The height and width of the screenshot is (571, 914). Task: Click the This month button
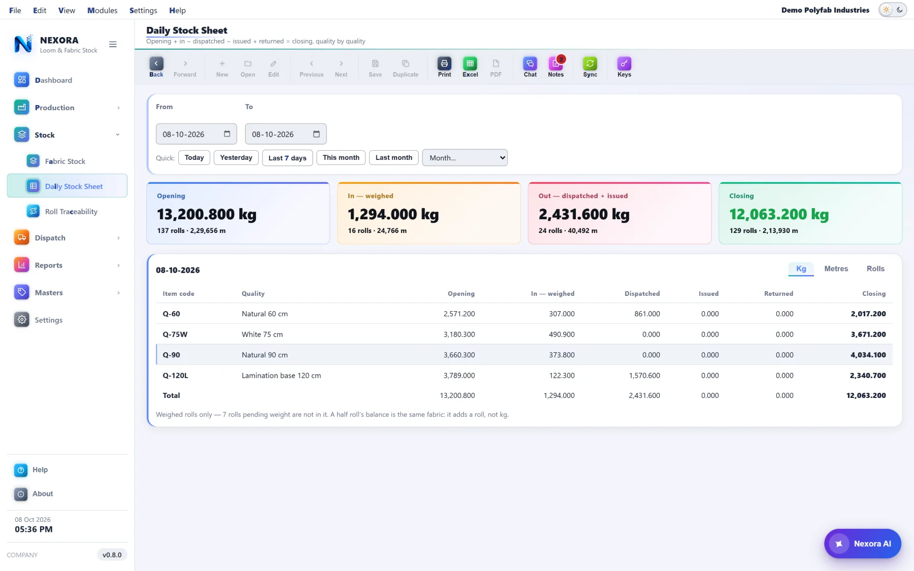[341, 158]
